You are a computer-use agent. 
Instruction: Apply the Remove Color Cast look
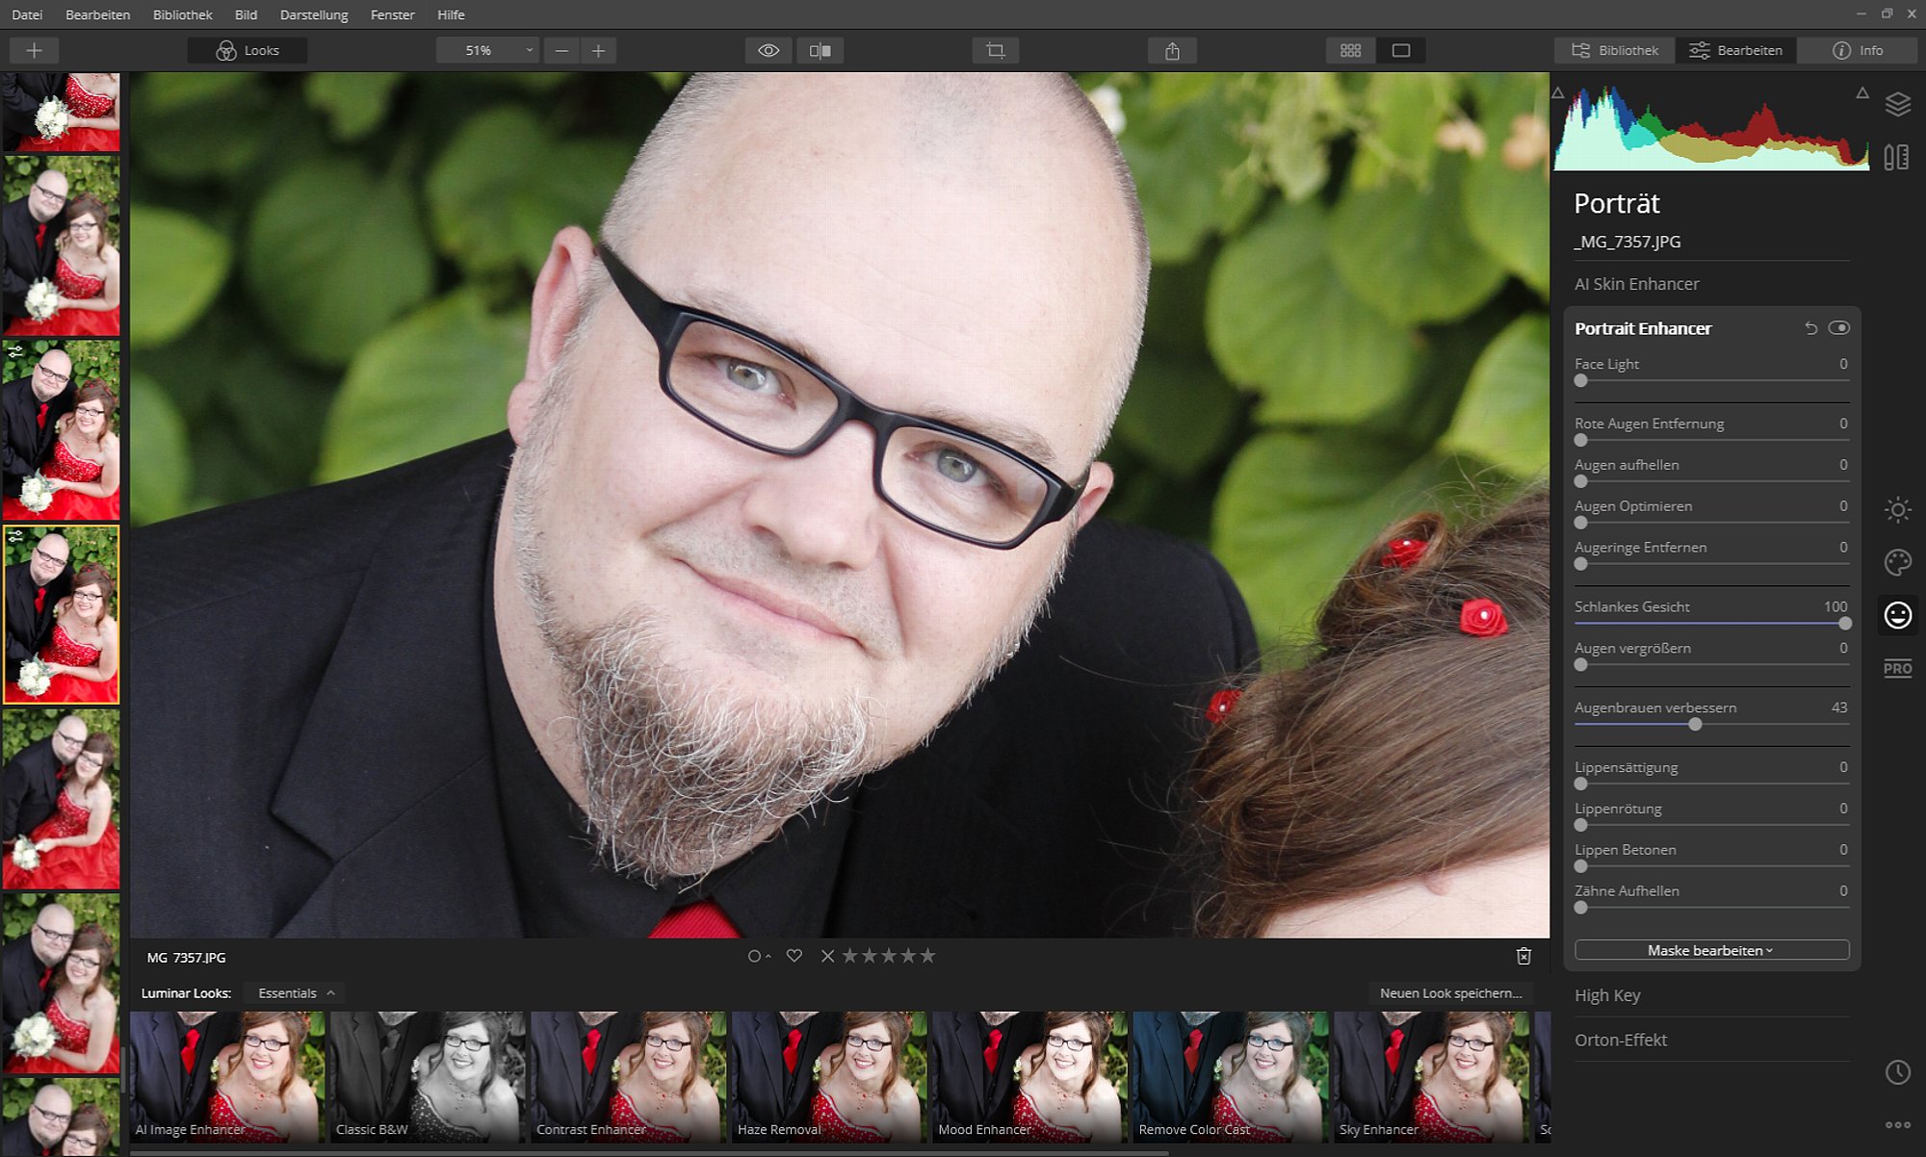(x=1231, y=1076)
